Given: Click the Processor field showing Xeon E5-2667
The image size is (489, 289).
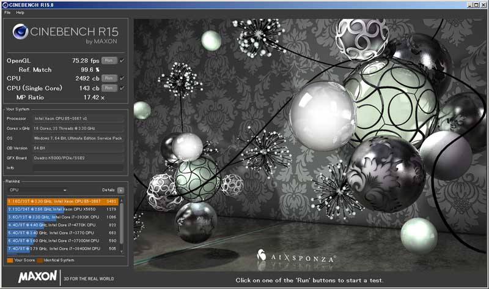Looking at the screenshot, I should coord(78,119).
